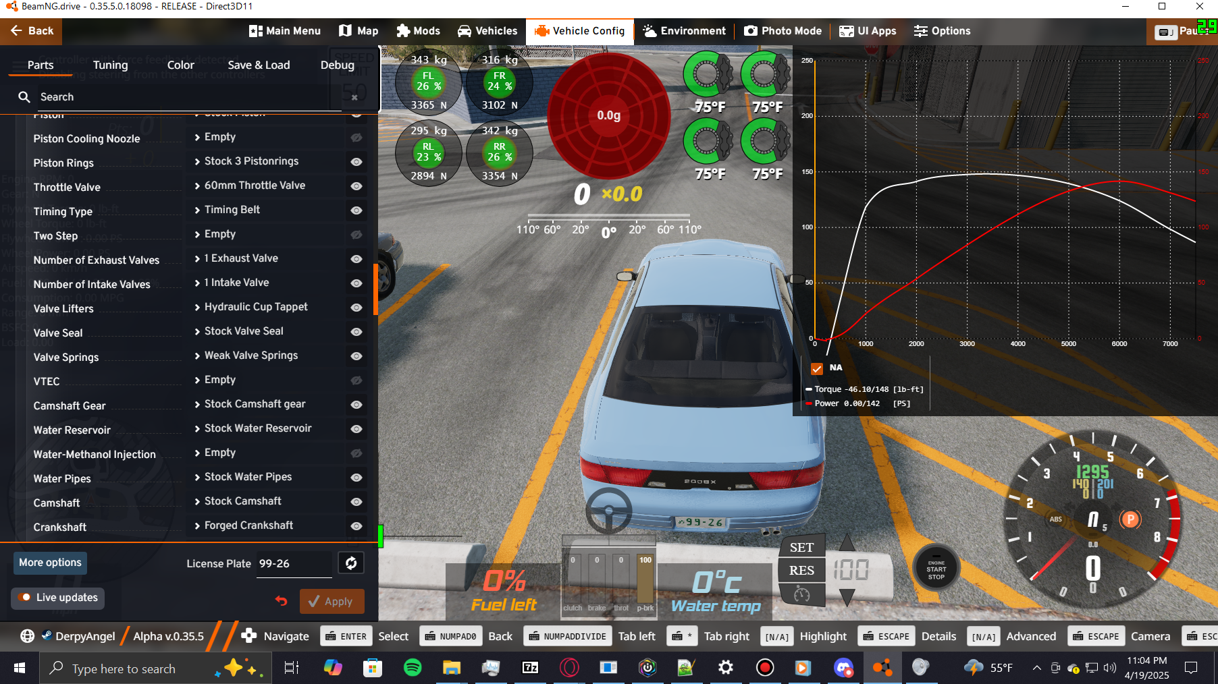Image resolution: width=1218 pixels, height=684 pixels.
Task: Click the red g-force meter
Action: coord(608,115)
